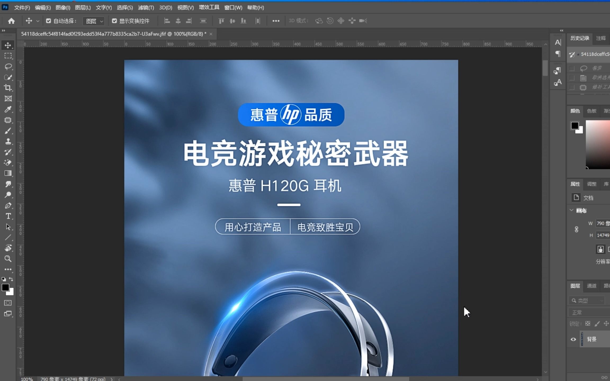The image size is (610, 381).
Task: Select the Line shape tool
Action: click(8, 237)
